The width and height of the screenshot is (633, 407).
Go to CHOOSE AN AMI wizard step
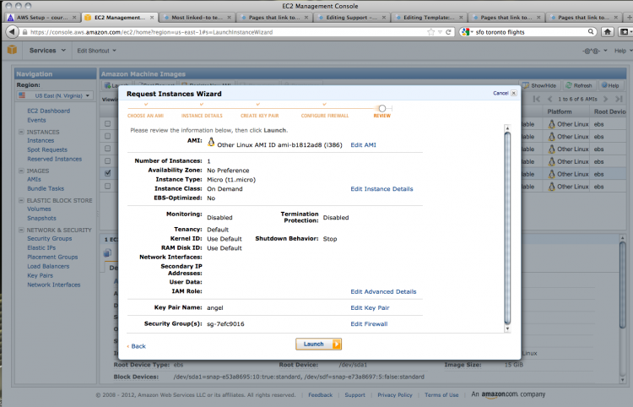(145, 116)
